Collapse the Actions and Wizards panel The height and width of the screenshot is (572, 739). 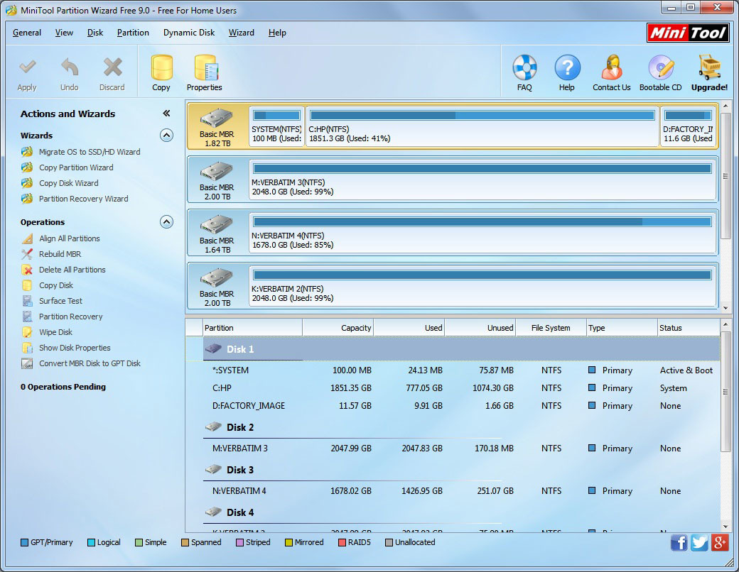166,114
